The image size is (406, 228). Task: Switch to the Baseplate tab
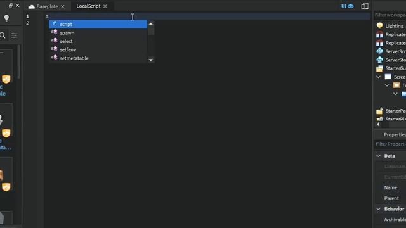[46, 6]
